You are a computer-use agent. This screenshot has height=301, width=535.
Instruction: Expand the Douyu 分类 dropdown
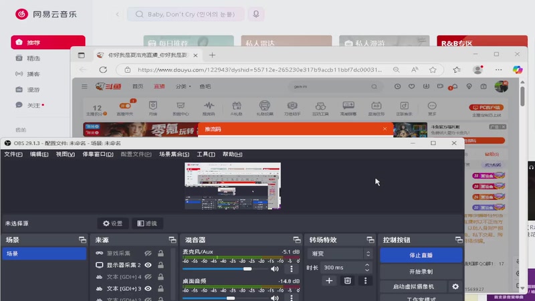coord(183,87)
